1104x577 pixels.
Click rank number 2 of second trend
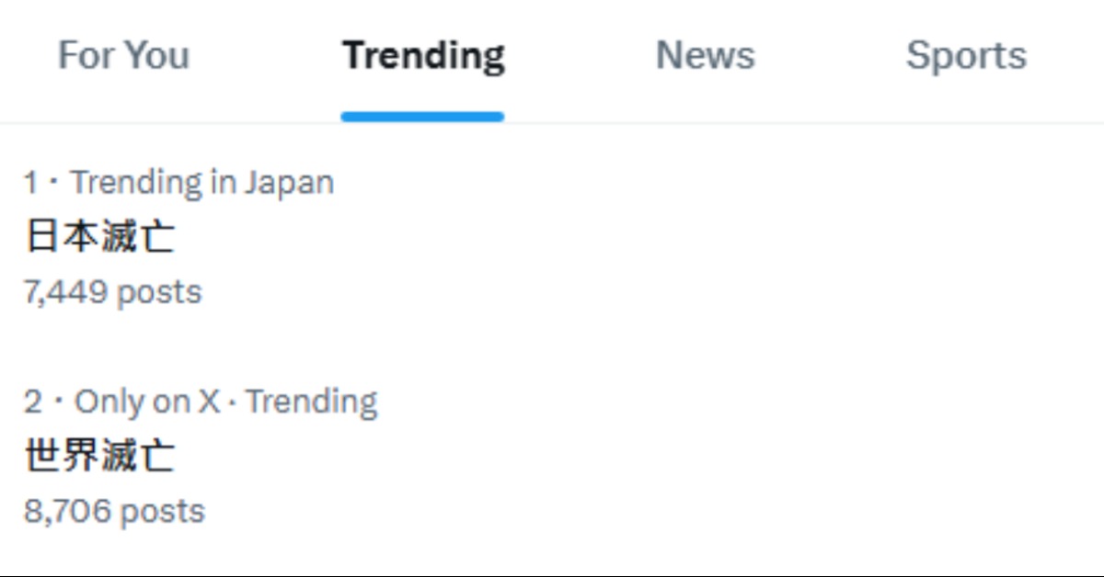(x=33, y=402)
